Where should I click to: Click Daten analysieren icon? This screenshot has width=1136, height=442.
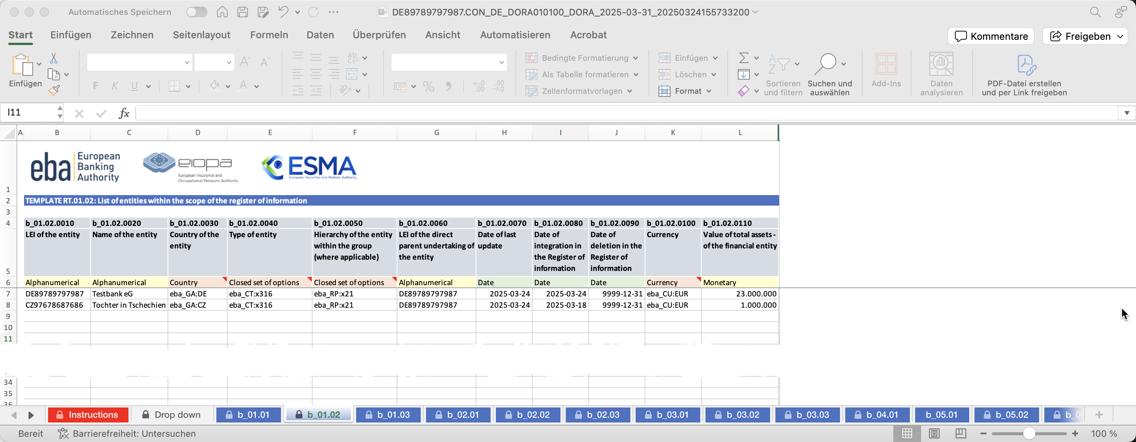click(x=941, y=64)
